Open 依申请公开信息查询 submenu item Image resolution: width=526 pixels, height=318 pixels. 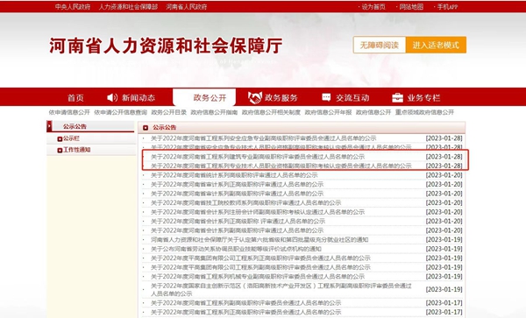(x=120, y=112)
